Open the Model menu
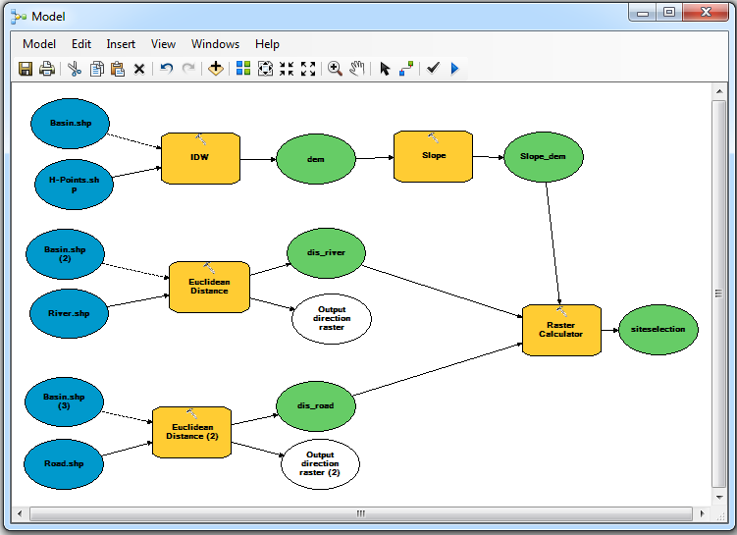 pos(39,44)
